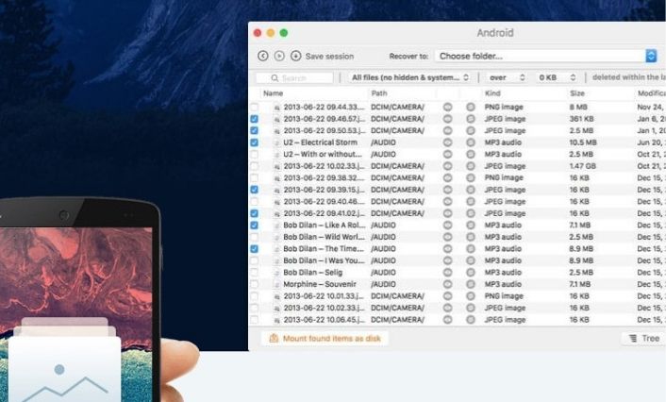Click the right round icon in the 2013-06-22 09.41.02 row
This screenshot has width=666, height=402.
pyautogui.click(x=471, y=213)
